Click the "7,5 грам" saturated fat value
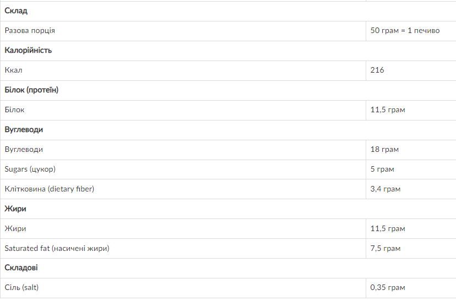The image size is (456, 301). 386,249
